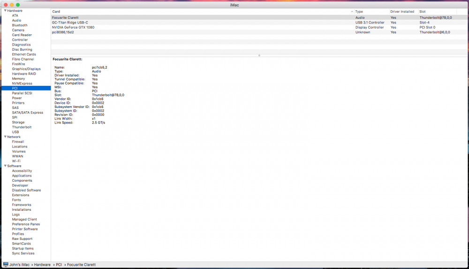Select Locations under Network

coord(19,146)
